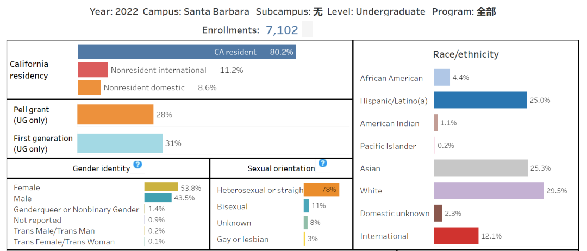Click the Heterosexual or straight bar
Screen dimensions: 587x251
pos(322,190)
